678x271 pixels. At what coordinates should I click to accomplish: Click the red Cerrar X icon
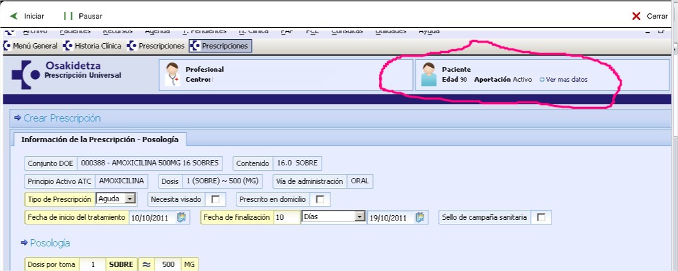click(x=636, y=16)
